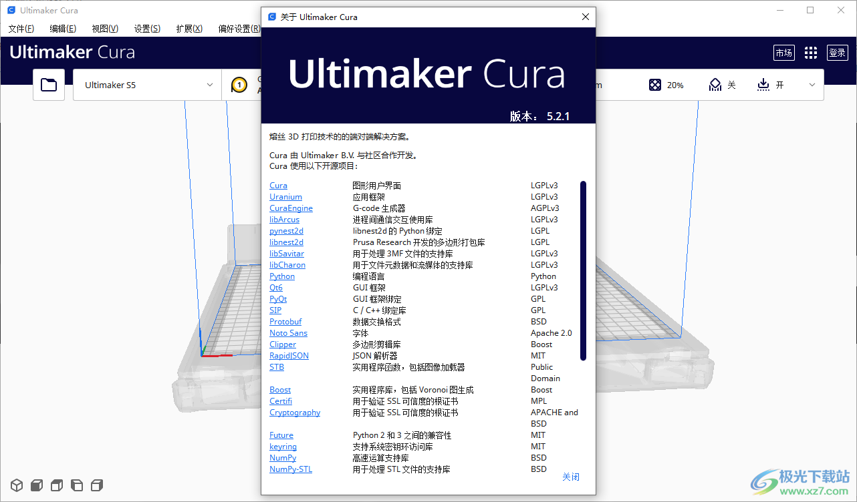Click the support setting icon
857x502 pixels.
[715, 85]
